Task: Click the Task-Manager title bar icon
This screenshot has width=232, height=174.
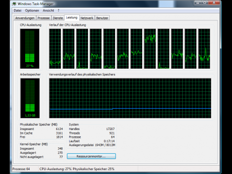Action: (14, 4)
